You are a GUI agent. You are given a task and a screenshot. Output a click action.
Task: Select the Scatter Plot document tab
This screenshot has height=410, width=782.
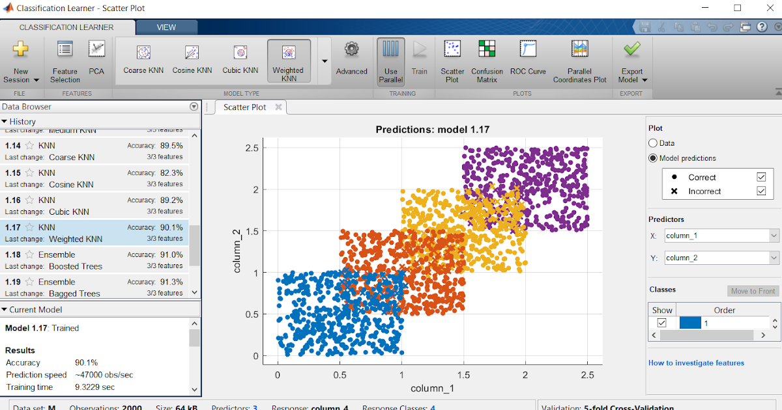tap(246, 107)
